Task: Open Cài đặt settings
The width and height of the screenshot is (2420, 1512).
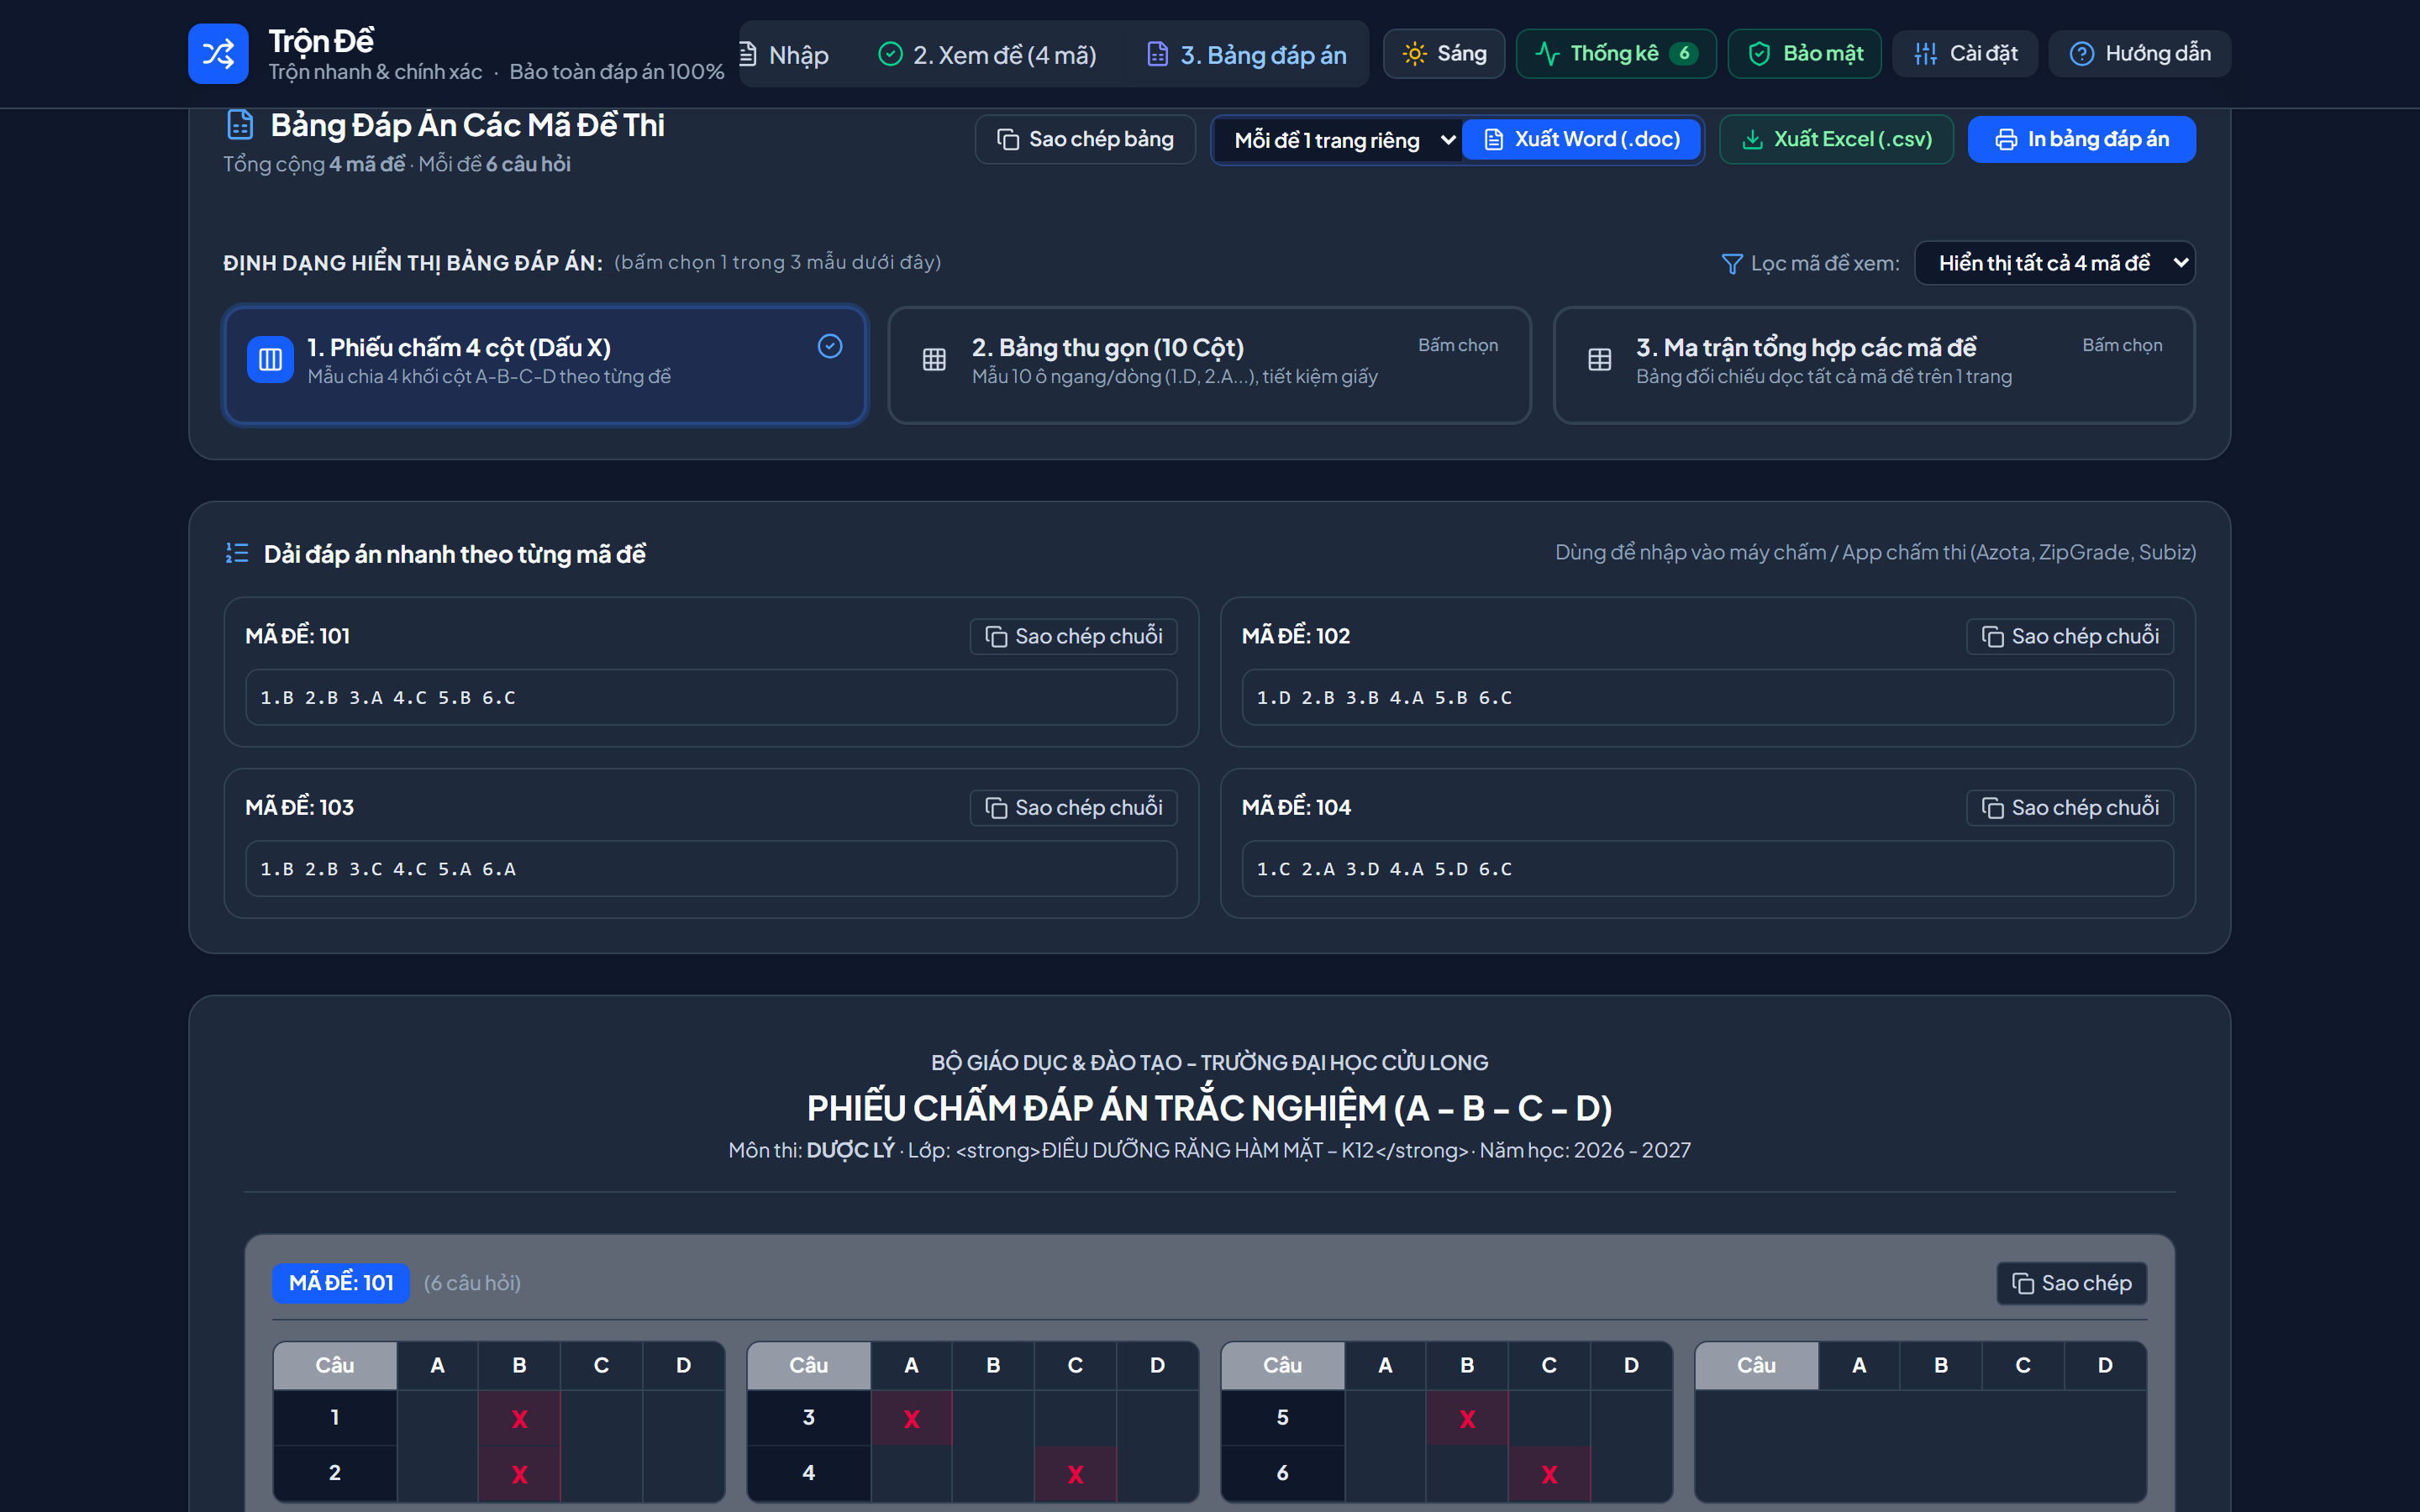Action: click(x=1965, y=53)
